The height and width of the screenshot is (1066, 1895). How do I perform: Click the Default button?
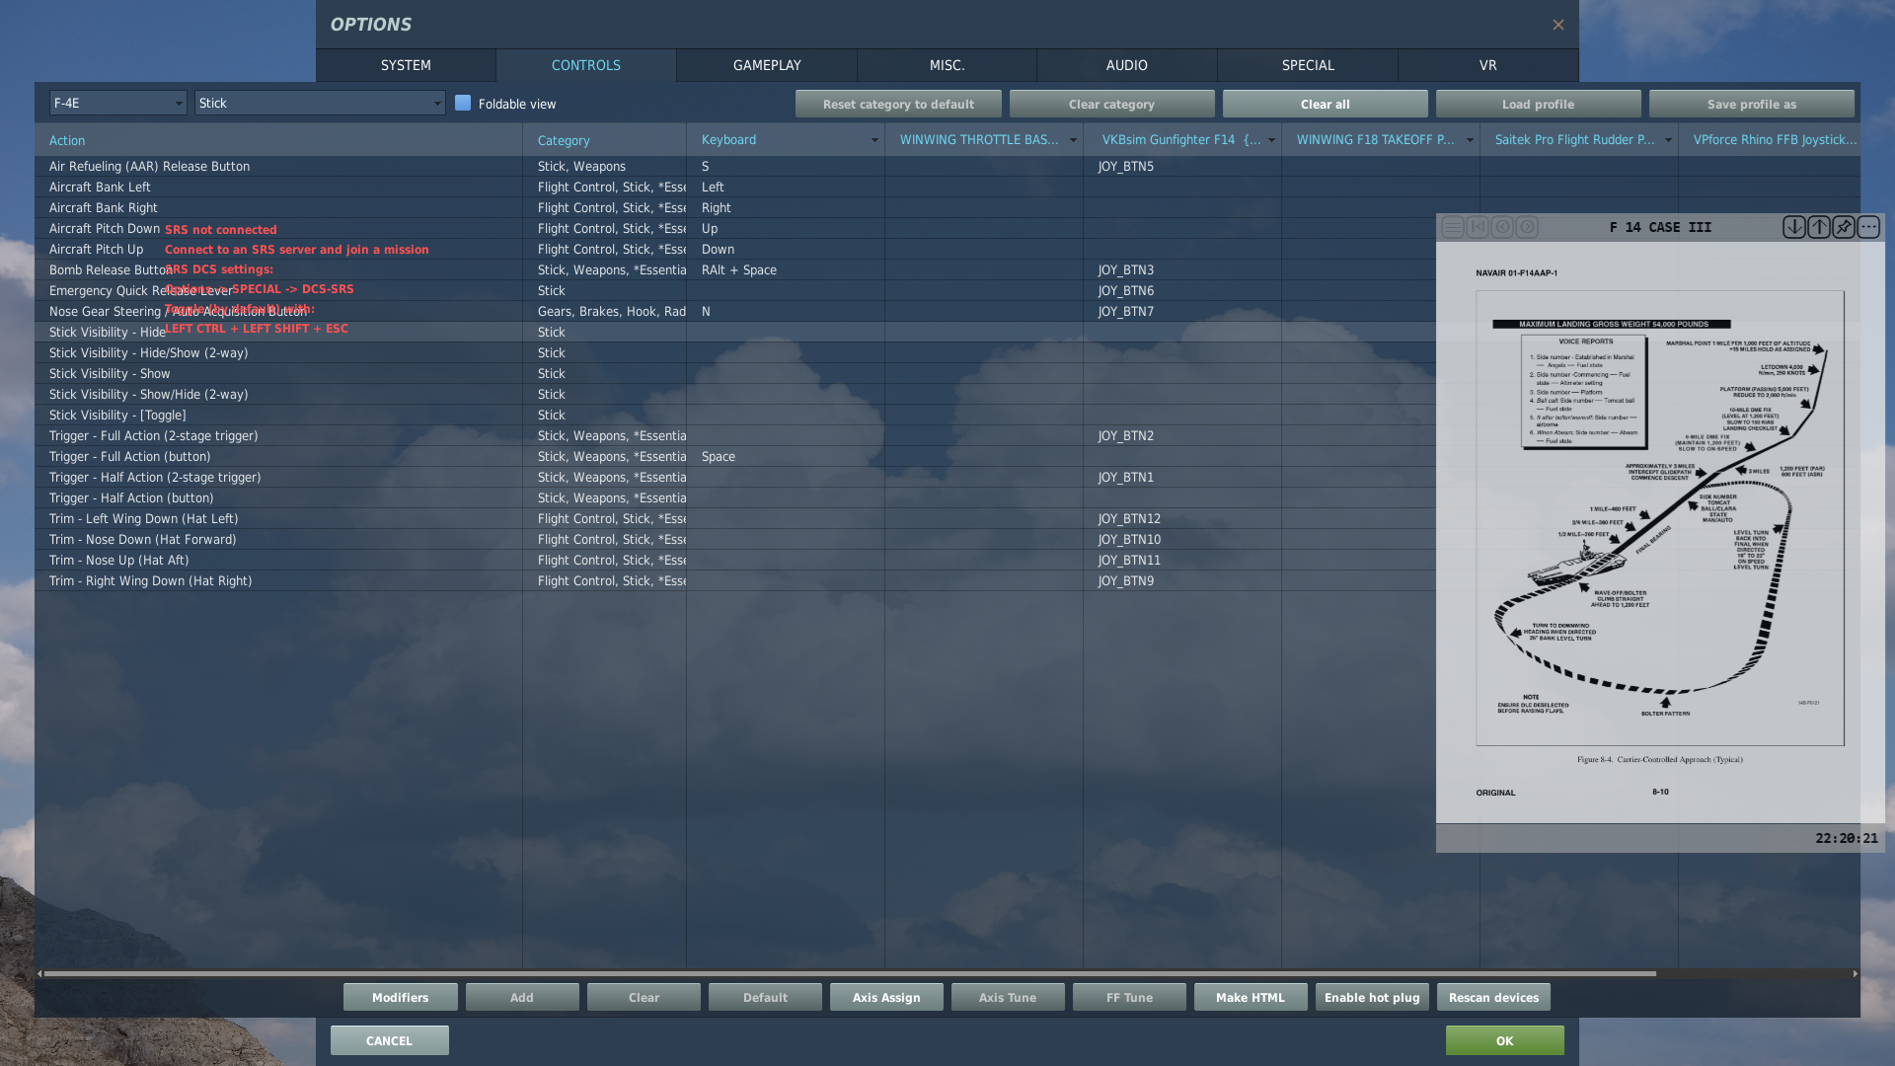pyautogui.click(x=765, y=997)
